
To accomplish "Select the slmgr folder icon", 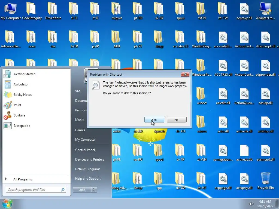I will click(x=159, y=39).
